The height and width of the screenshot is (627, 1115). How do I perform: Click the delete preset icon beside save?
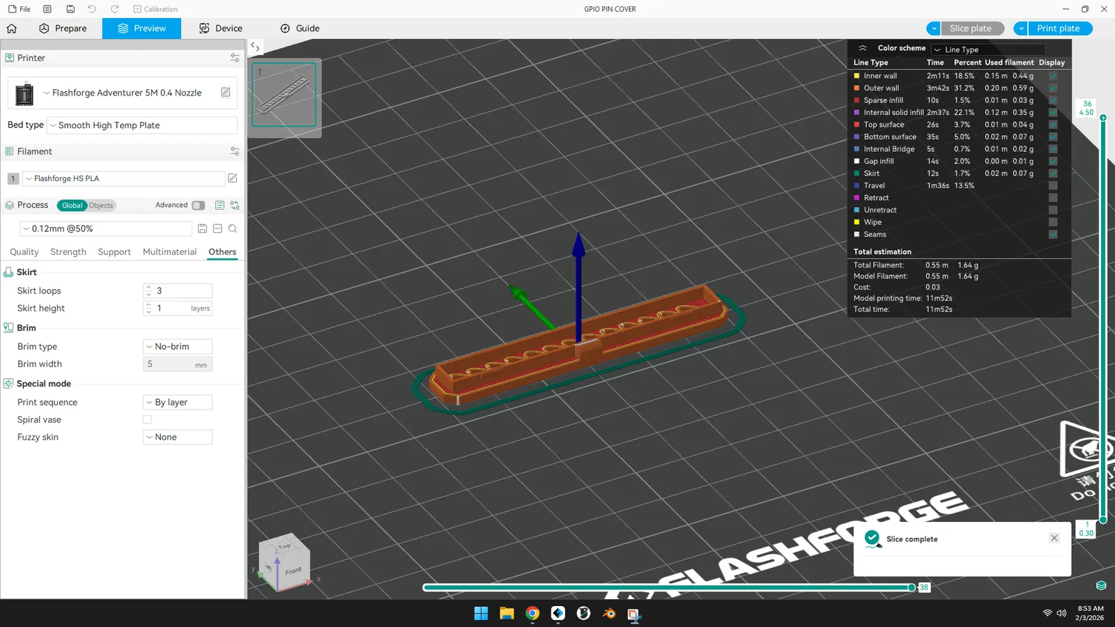coord(217,229)
